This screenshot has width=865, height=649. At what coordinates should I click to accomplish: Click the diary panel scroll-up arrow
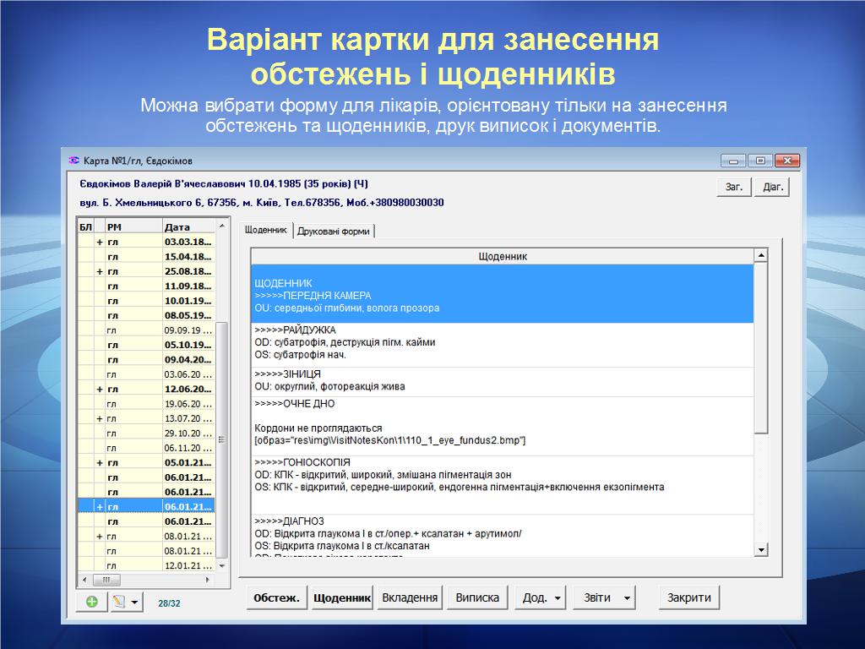(x=760, y=256)
